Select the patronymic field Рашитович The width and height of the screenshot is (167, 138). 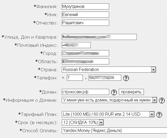click(x=85, y=23)
